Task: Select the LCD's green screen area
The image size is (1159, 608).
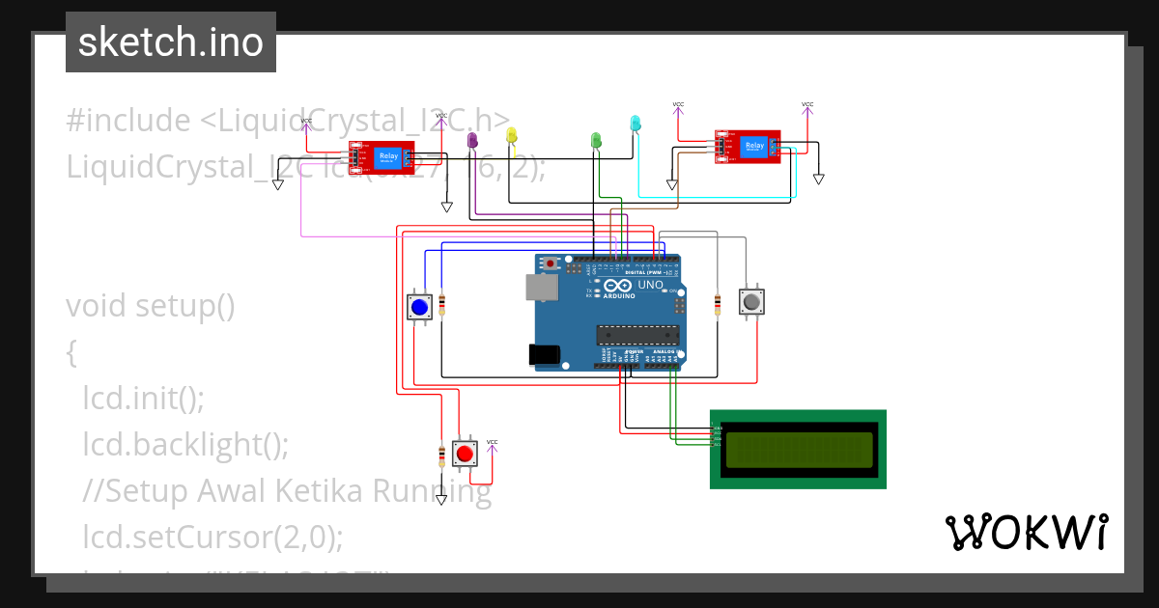Action: coord(800,449)
